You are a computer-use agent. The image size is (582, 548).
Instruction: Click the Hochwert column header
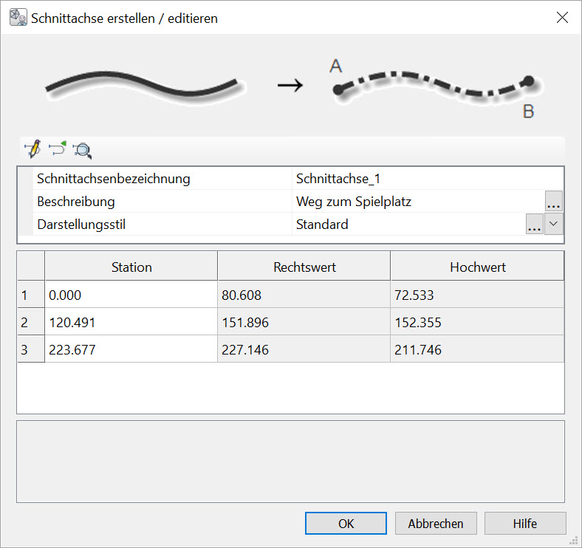(477, 267)
